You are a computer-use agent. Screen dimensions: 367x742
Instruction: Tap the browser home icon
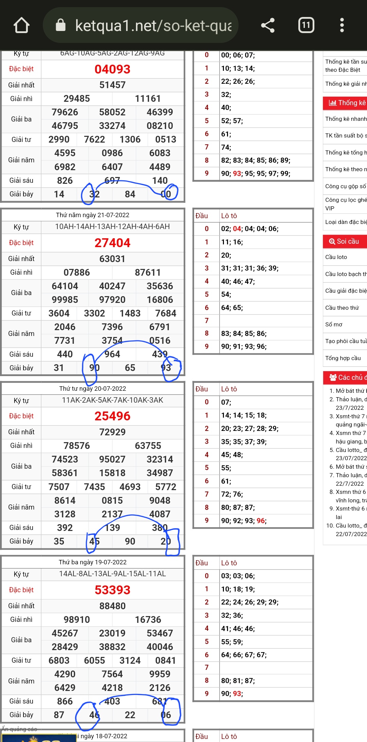pos(21,25)
